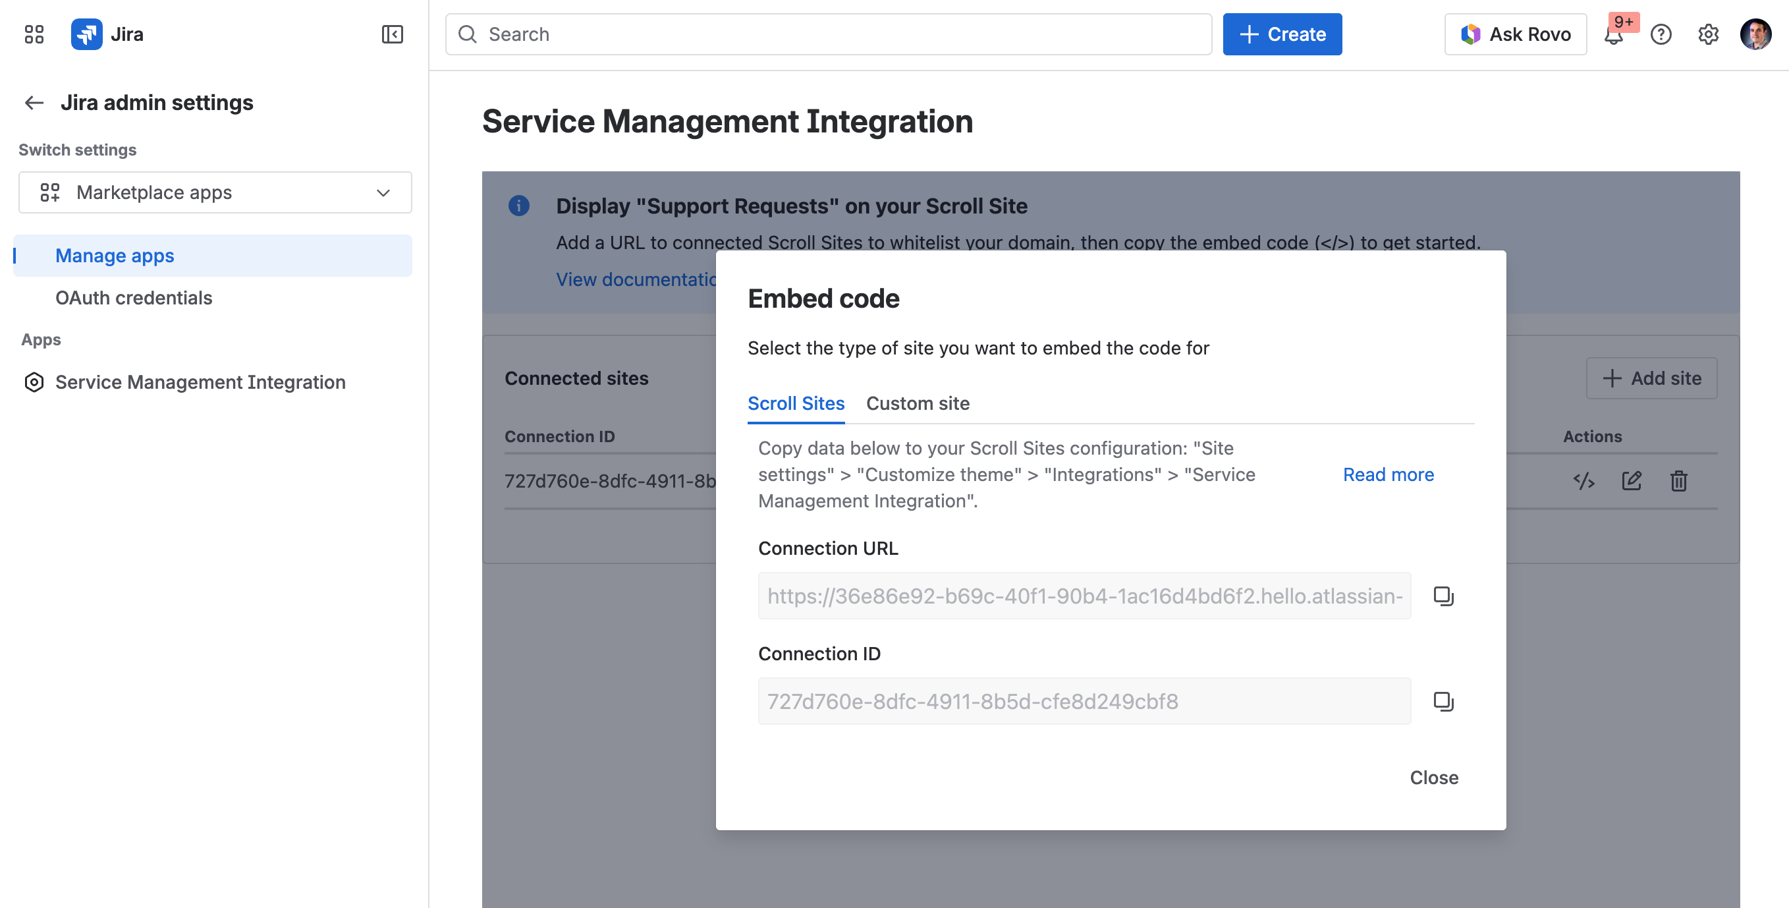Copy the Connection ID value
Image resolution: width=1789 pixels, height=908 pixels.
coord(1443,701)
